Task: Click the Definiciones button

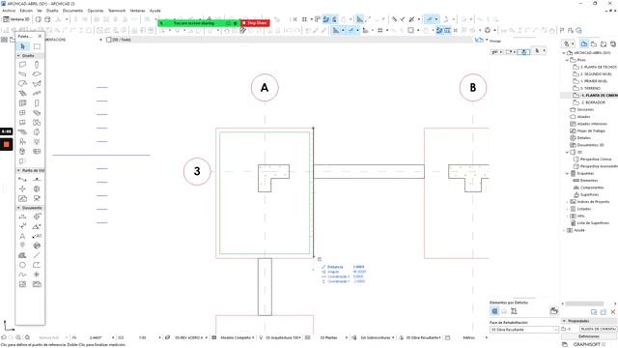Action: click(x=589, y=336)
